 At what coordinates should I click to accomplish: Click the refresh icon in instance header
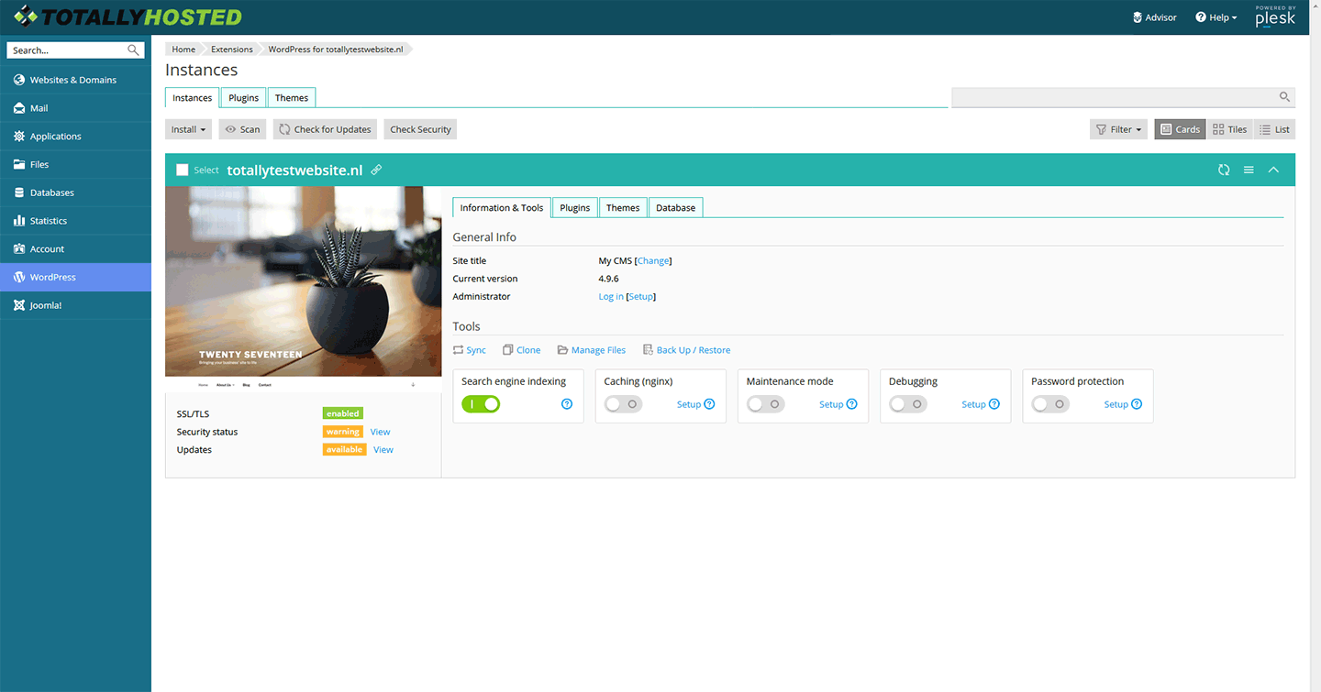pos(1224,170)
